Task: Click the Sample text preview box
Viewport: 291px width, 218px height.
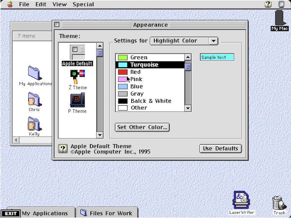Action: point(217,57)
